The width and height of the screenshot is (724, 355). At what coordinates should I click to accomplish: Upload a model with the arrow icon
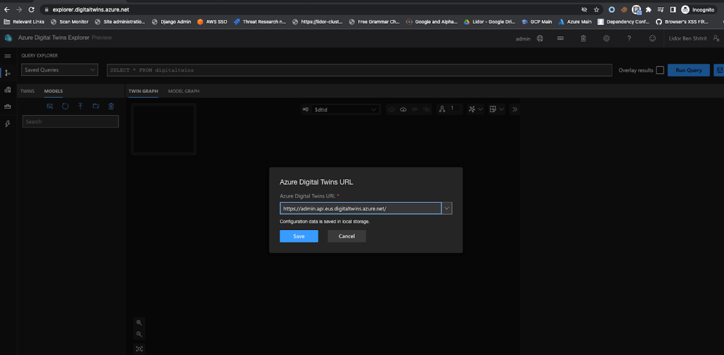tap(80, 106)
